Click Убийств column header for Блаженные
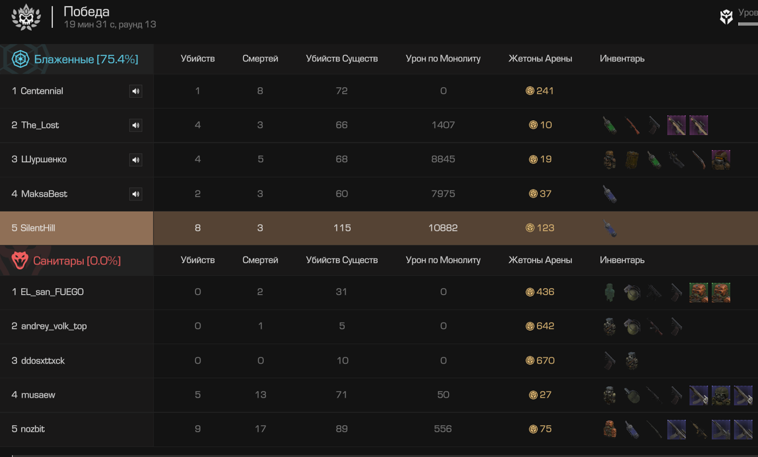 pyautogui.click(x=198, y=58)
